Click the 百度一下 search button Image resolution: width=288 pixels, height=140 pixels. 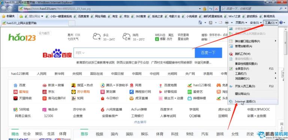(x=208, y=53)
